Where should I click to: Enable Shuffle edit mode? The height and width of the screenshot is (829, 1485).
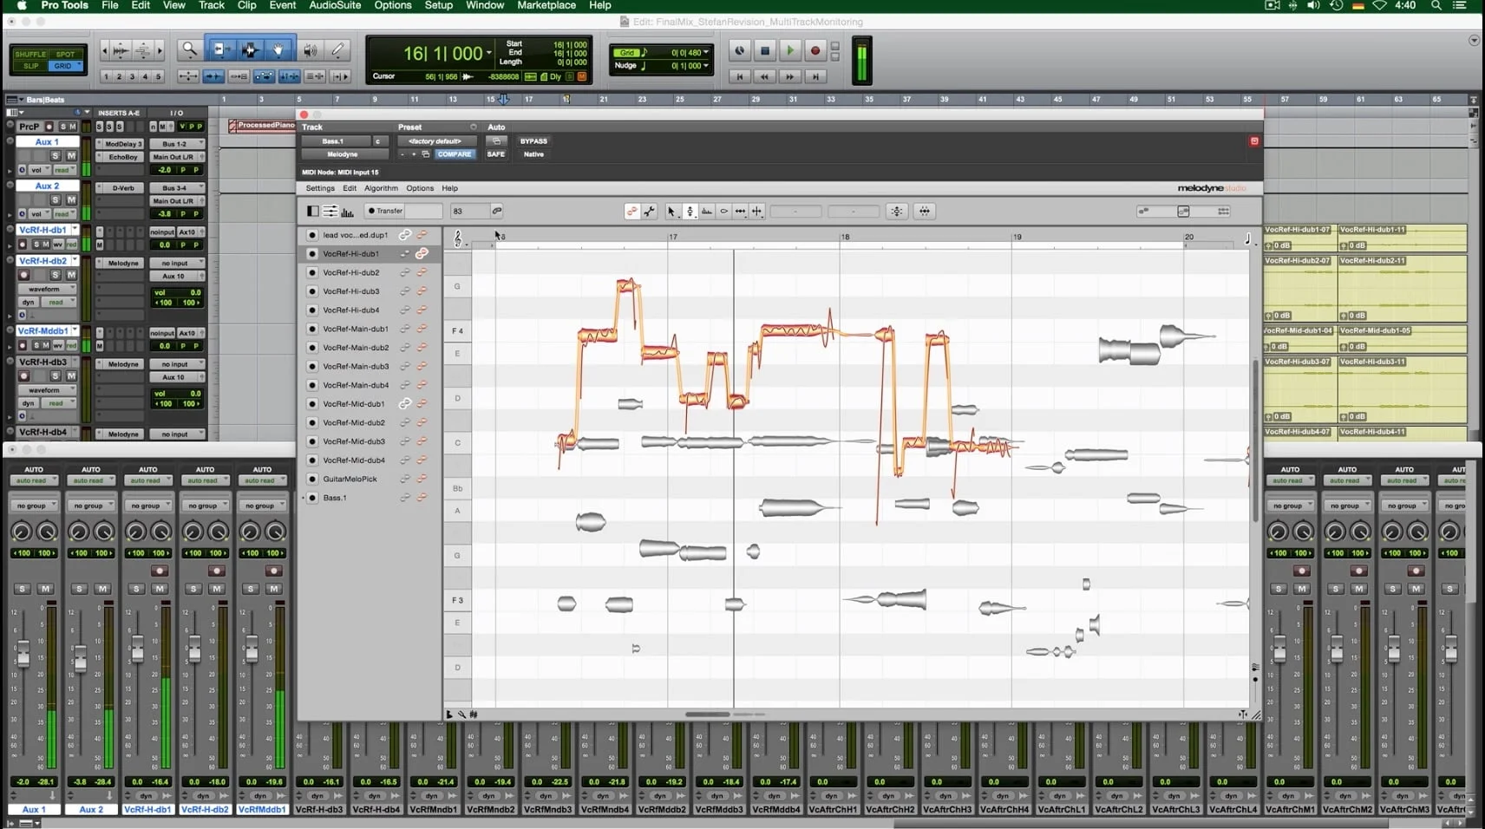click(x=30, y=54)
